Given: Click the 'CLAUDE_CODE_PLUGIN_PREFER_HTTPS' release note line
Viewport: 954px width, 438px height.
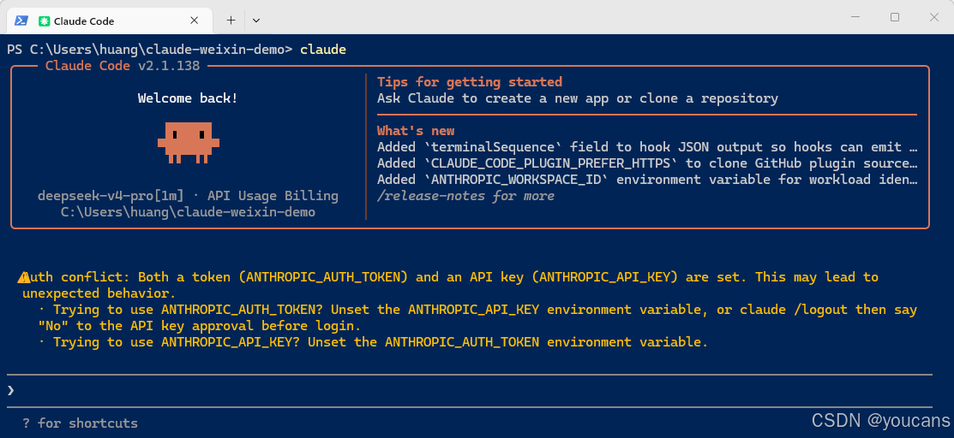Looking at the screenshot, I should 647,163.
